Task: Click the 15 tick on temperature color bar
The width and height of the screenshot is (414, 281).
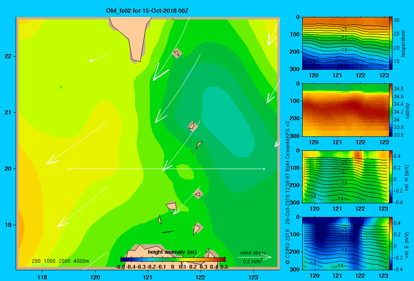Action: coord(397,62)
